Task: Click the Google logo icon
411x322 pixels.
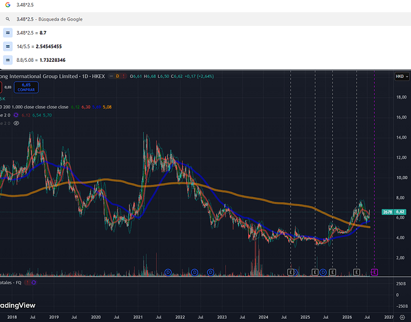Action: [x=8, y=5]
